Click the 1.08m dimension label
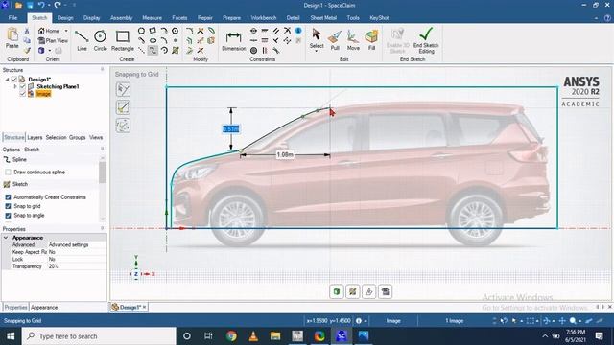The image size is (614, 345). 285,155
